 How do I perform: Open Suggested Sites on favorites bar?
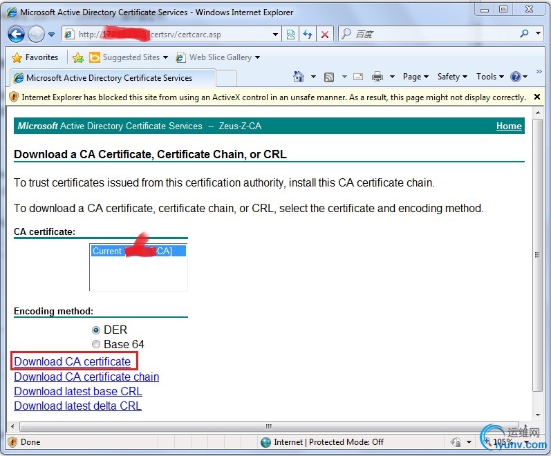click(x=129, y=57)
